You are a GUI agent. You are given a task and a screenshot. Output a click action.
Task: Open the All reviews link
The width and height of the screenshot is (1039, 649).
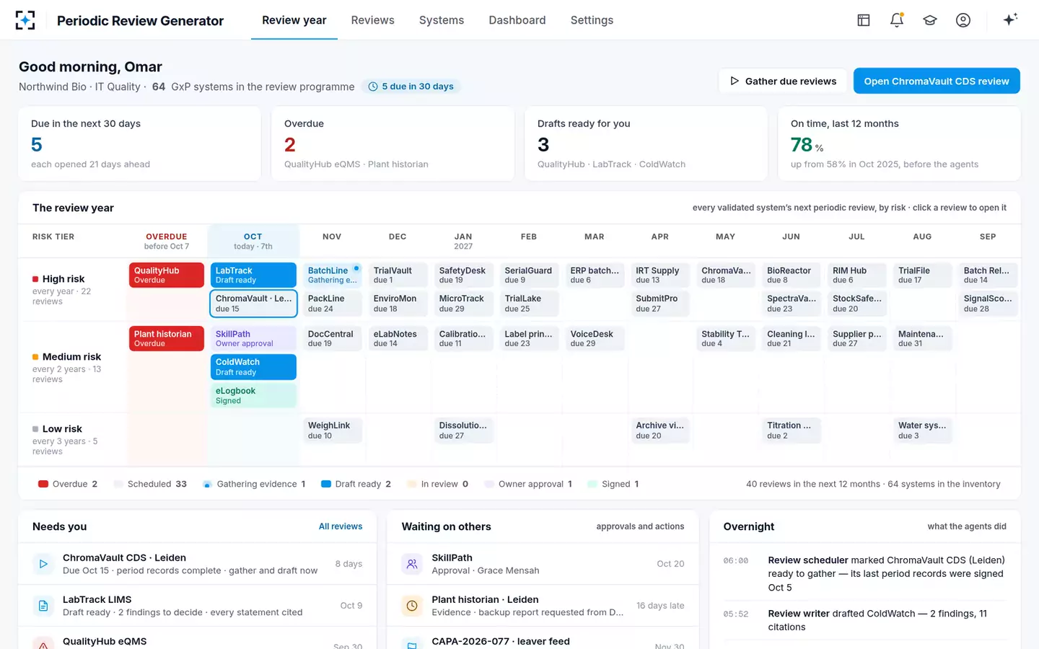341,526
